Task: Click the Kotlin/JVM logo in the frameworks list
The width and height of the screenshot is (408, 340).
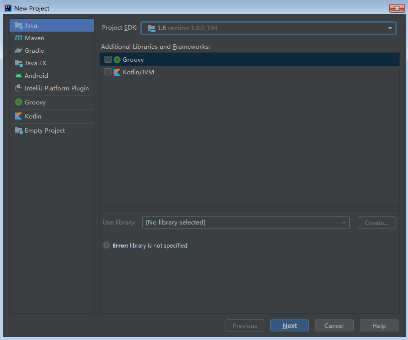Action: (x=117, y=72)
